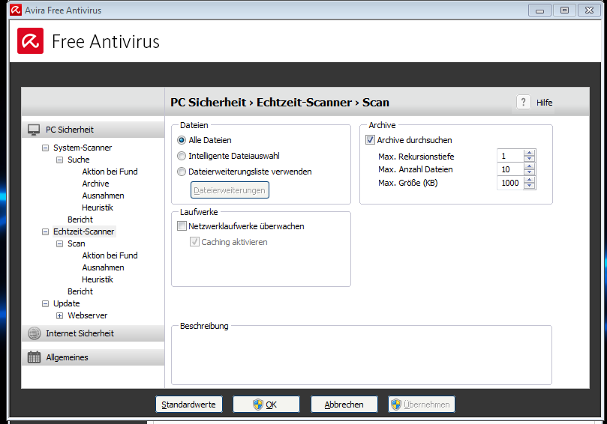Select Suche in the tree
The image size is (607, 424).
click(79, 160)
